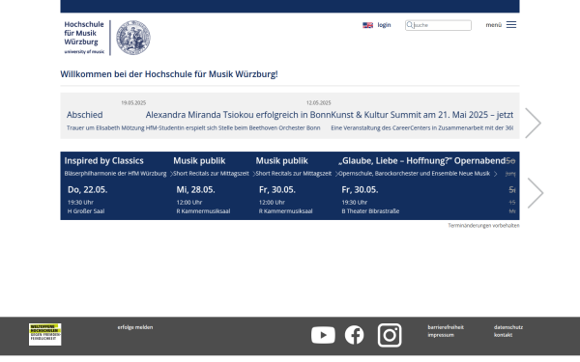Open HfM-Studentin erspielt sich Stelle teaser
The image size is (580, 362).
point(233,128)
